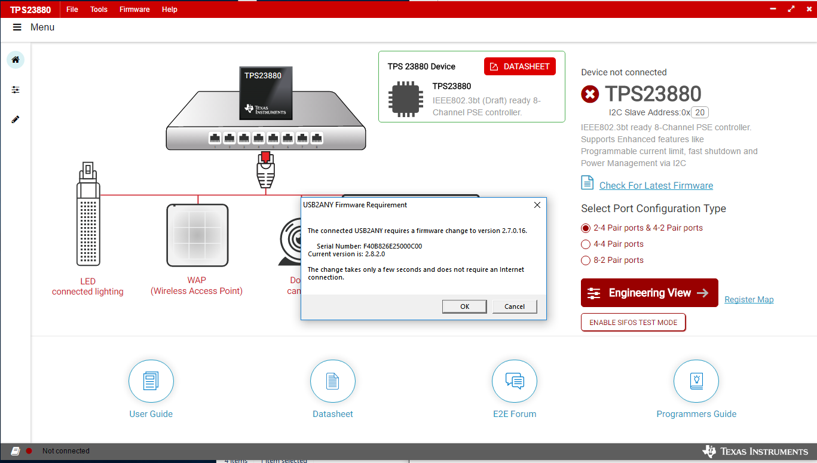This screenshot has width=817, height=463.
Task: Open the Firmware menu
Action: tap(134, 10)
